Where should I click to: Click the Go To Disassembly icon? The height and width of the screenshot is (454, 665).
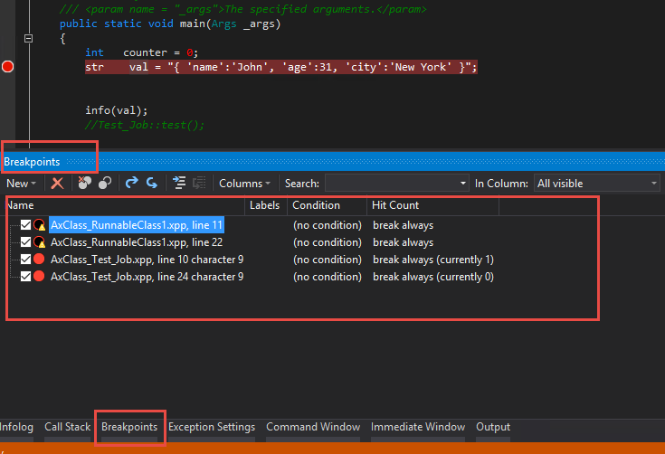[x=199, y=183]
